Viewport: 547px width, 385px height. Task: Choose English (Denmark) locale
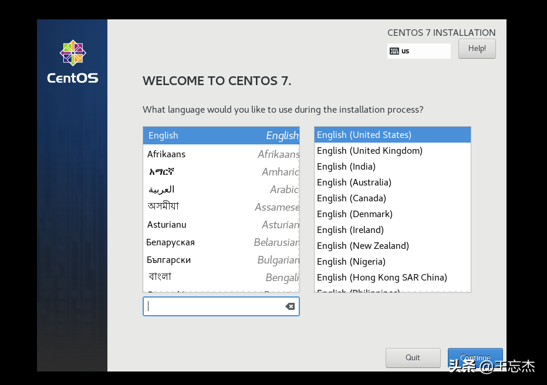pyautogui.click(x=393, y=214)
